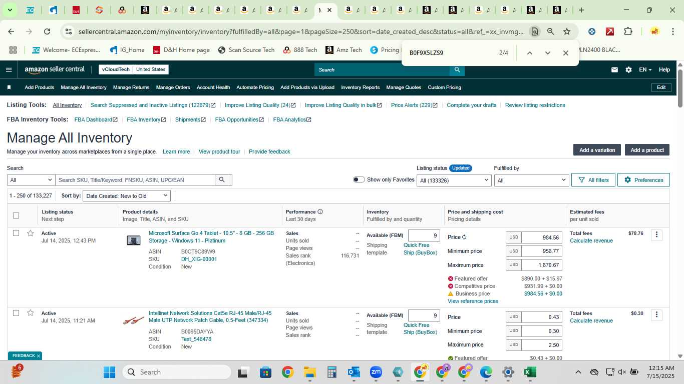Open the three-dot menu for Surface Go 4 row
The image size is (684, 384).
coord(656,235)
